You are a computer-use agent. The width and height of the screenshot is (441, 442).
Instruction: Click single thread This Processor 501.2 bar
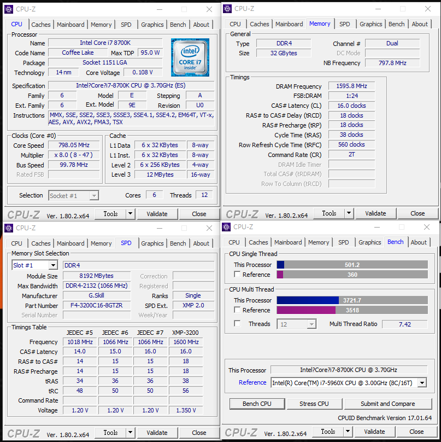[x=352, y=265]
